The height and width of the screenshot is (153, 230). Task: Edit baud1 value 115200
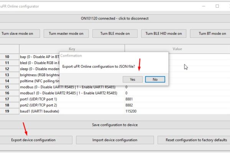point(177,111)
